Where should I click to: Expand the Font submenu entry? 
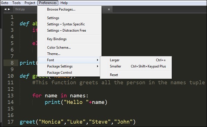(69, 60)
